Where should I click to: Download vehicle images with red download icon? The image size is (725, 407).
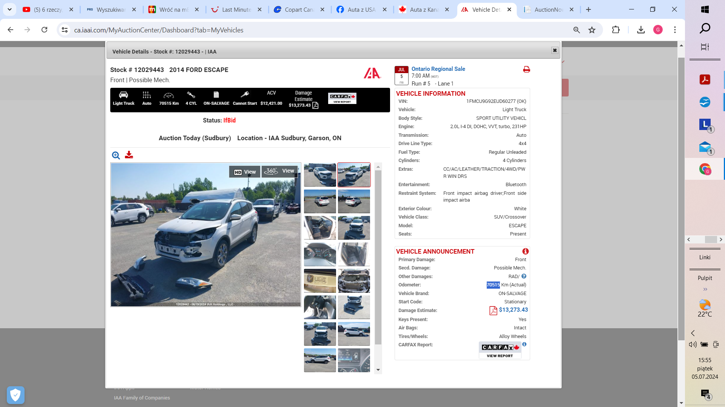point(129,155)
